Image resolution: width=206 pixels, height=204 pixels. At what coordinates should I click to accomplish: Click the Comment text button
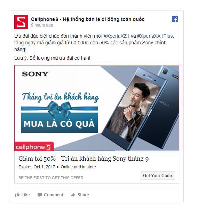[54, 195]
